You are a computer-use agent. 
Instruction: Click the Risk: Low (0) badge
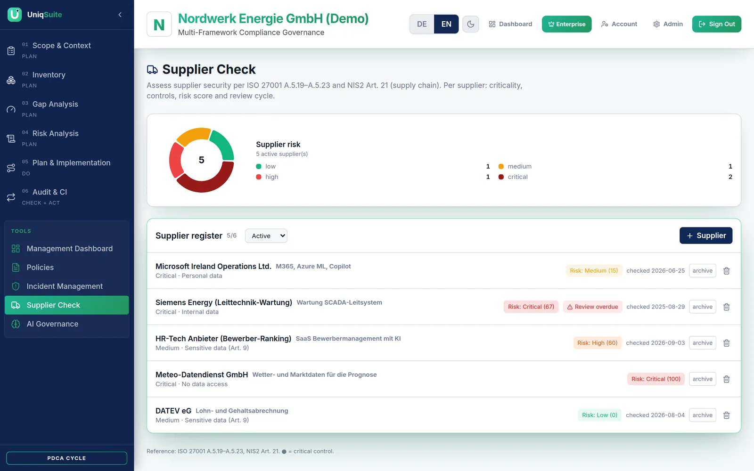599,415
